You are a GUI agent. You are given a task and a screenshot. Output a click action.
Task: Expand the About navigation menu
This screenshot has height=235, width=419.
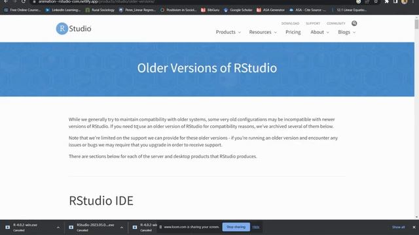point(319,32)
